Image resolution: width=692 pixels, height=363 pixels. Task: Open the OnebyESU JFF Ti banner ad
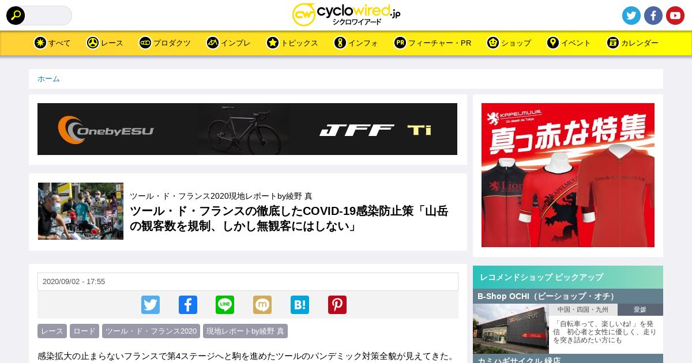[x=247, y=129]
